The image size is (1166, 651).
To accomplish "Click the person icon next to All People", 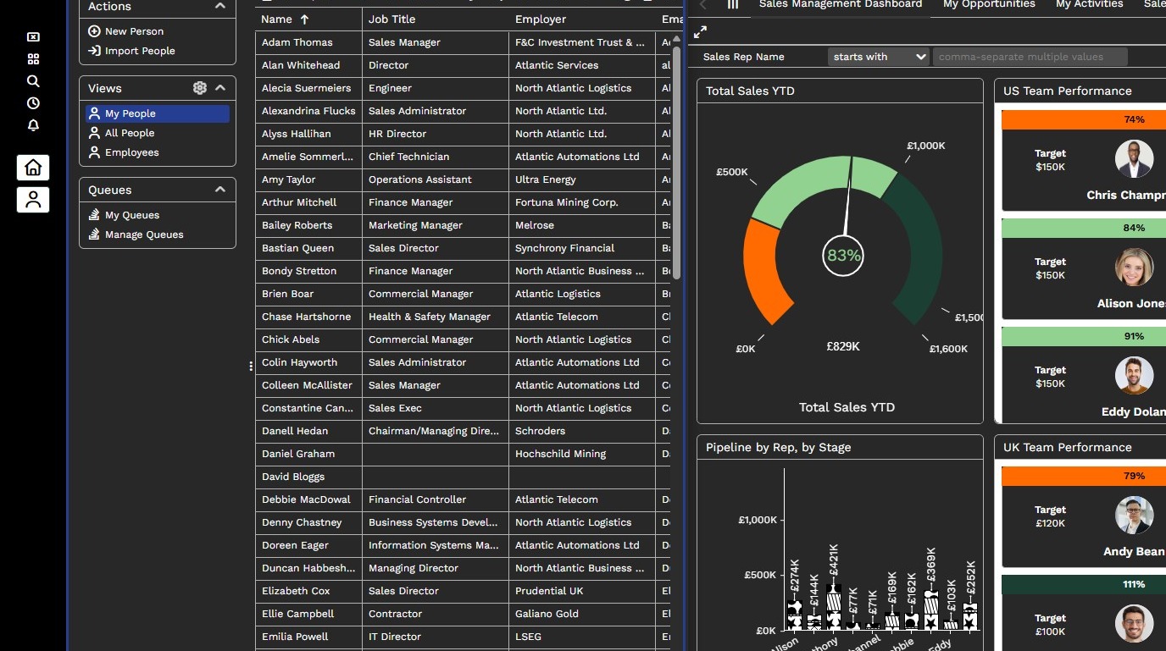I will pyautogui.click(x=94, y=133).
